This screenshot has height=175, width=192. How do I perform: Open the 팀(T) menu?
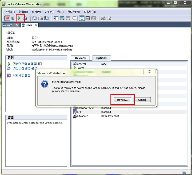tap(60, 12)
